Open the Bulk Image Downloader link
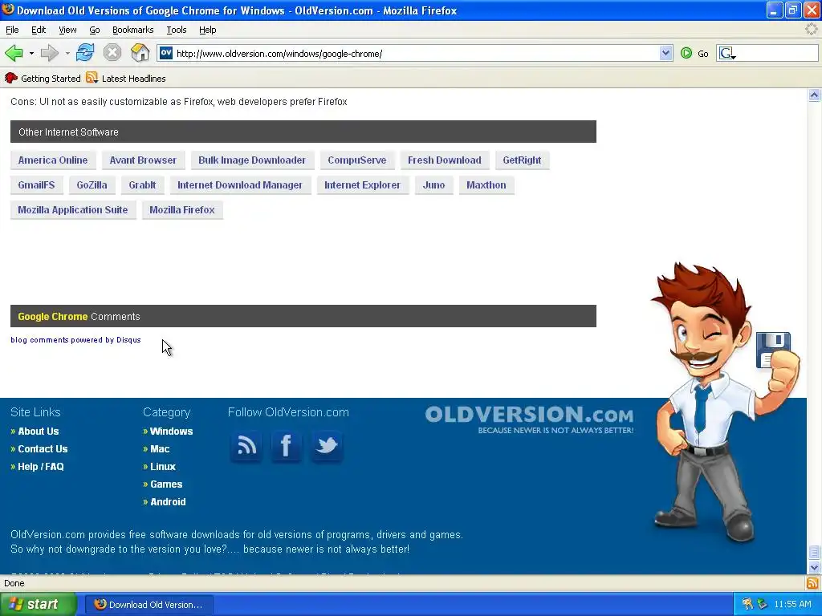Viewport: 822px width, 616px height. [x=252, y=160]
